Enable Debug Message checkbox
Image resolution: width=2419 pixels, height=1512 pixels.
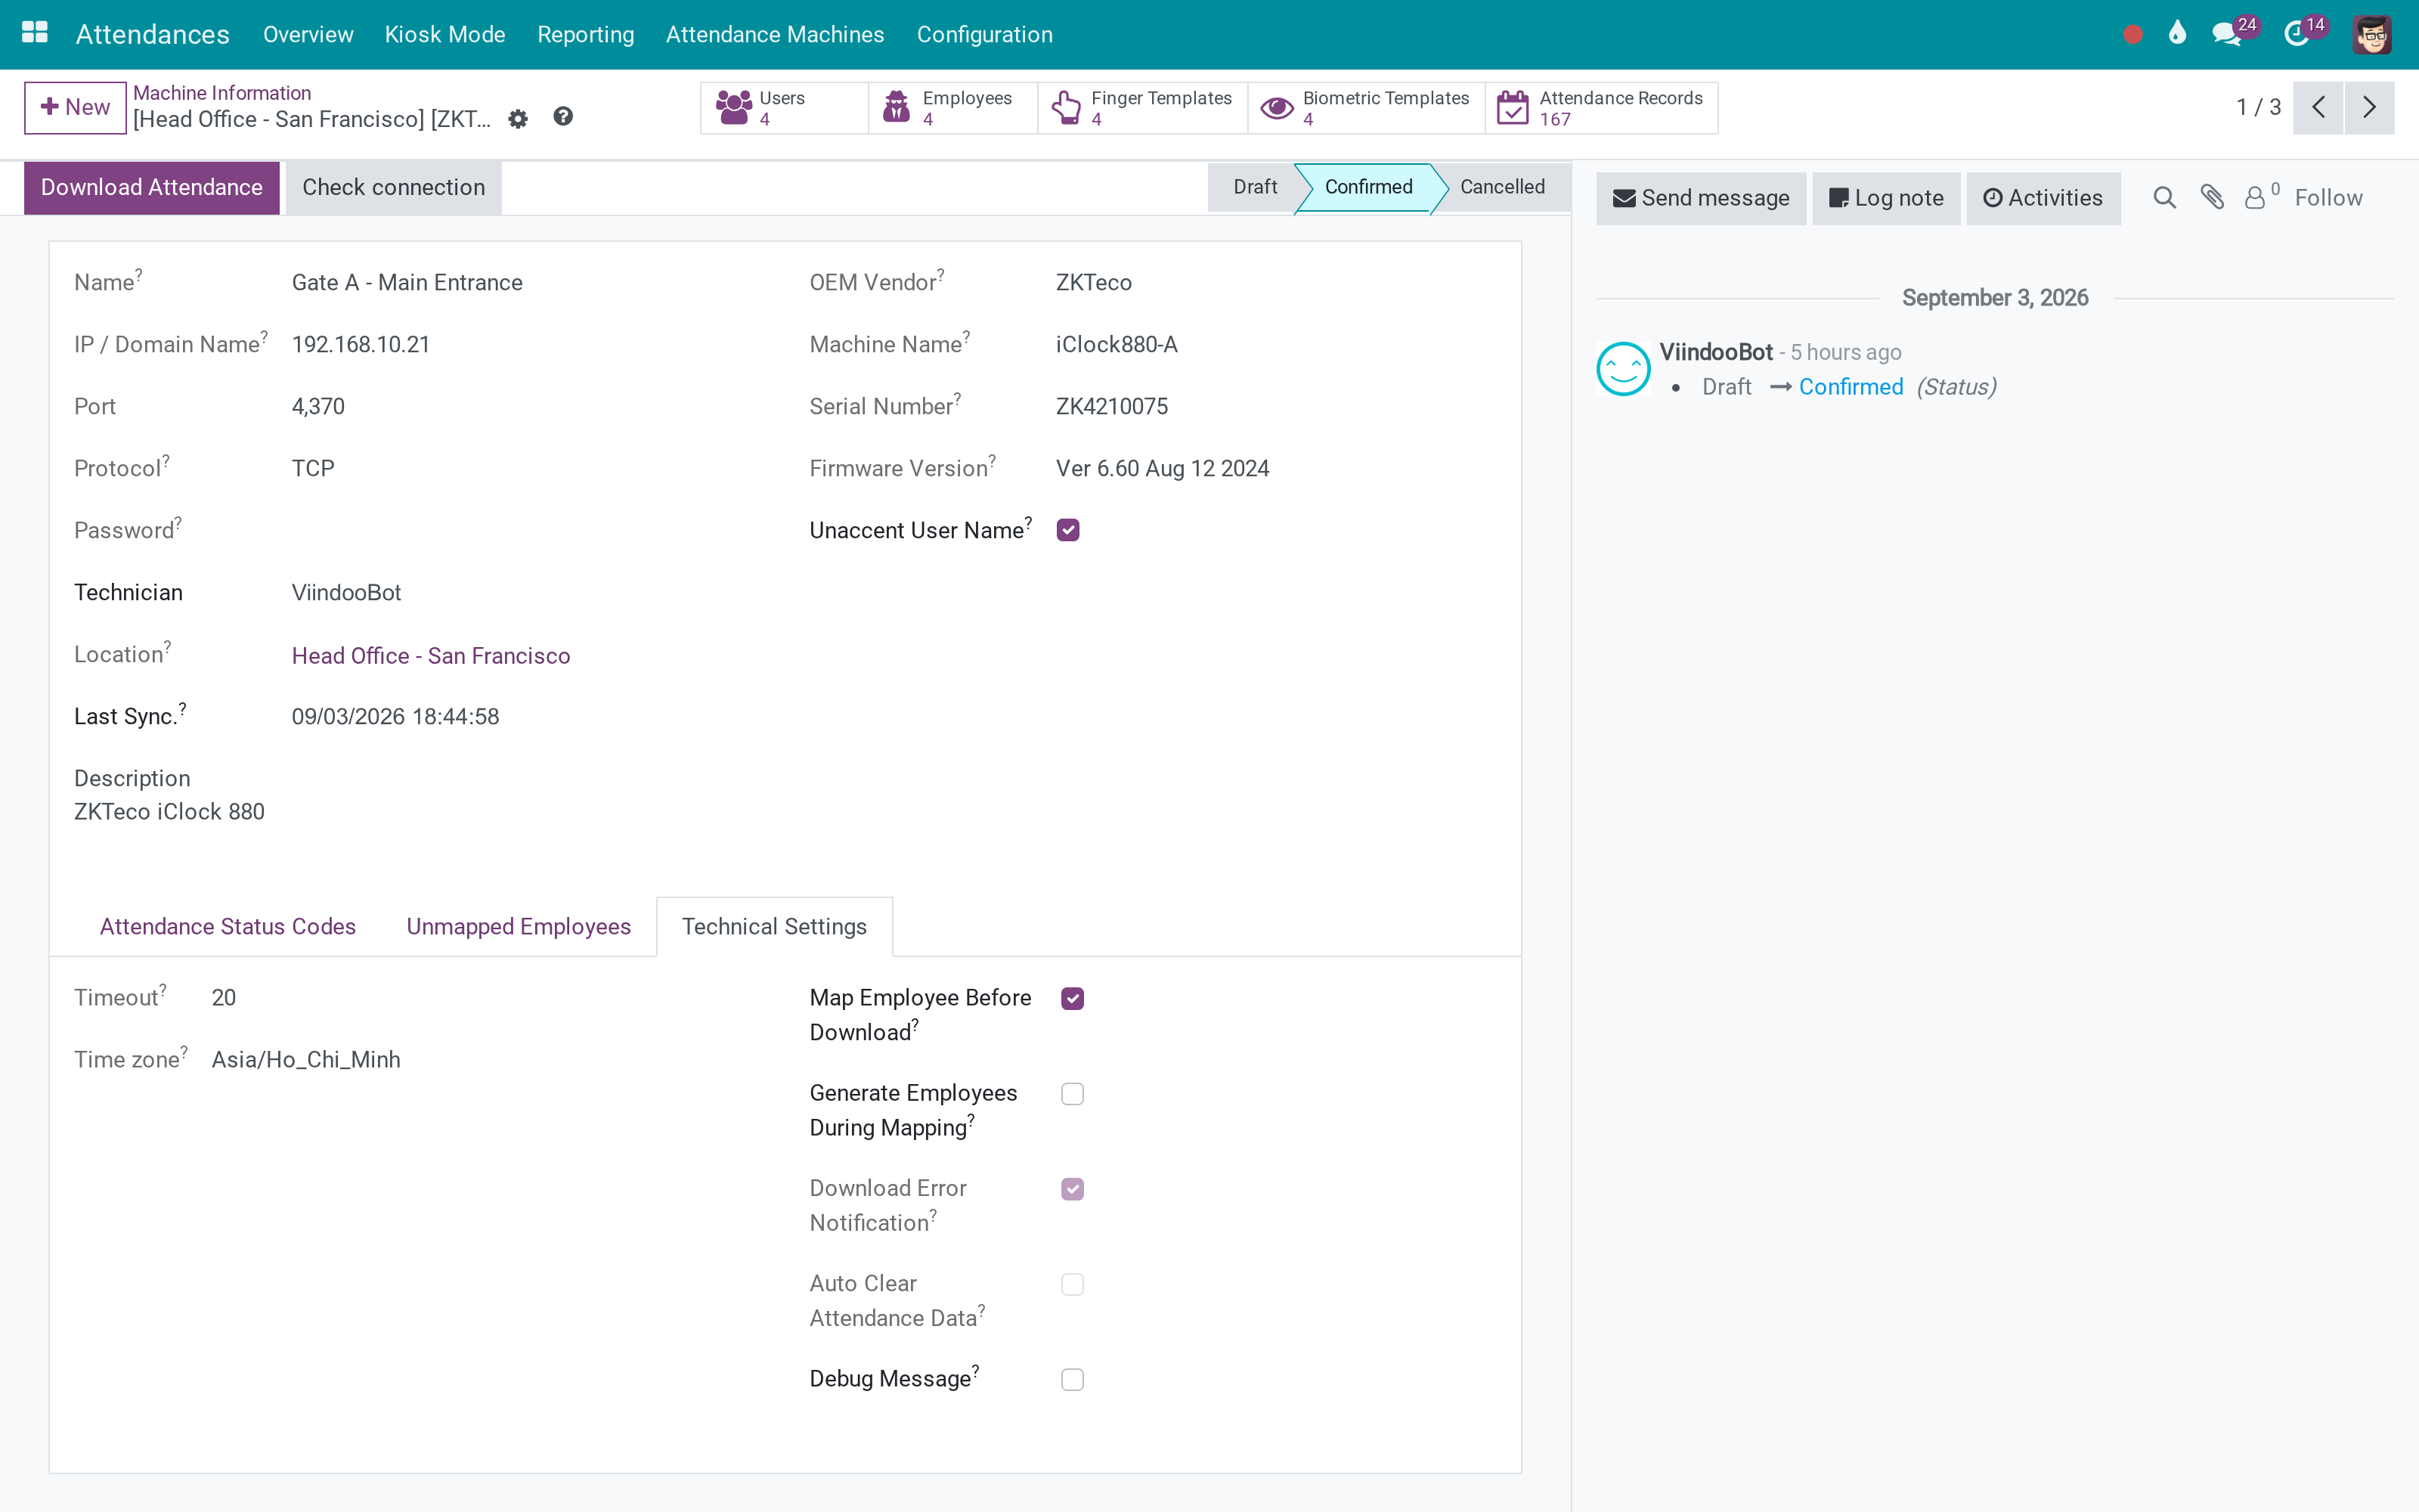(x=1073, y=1380)
